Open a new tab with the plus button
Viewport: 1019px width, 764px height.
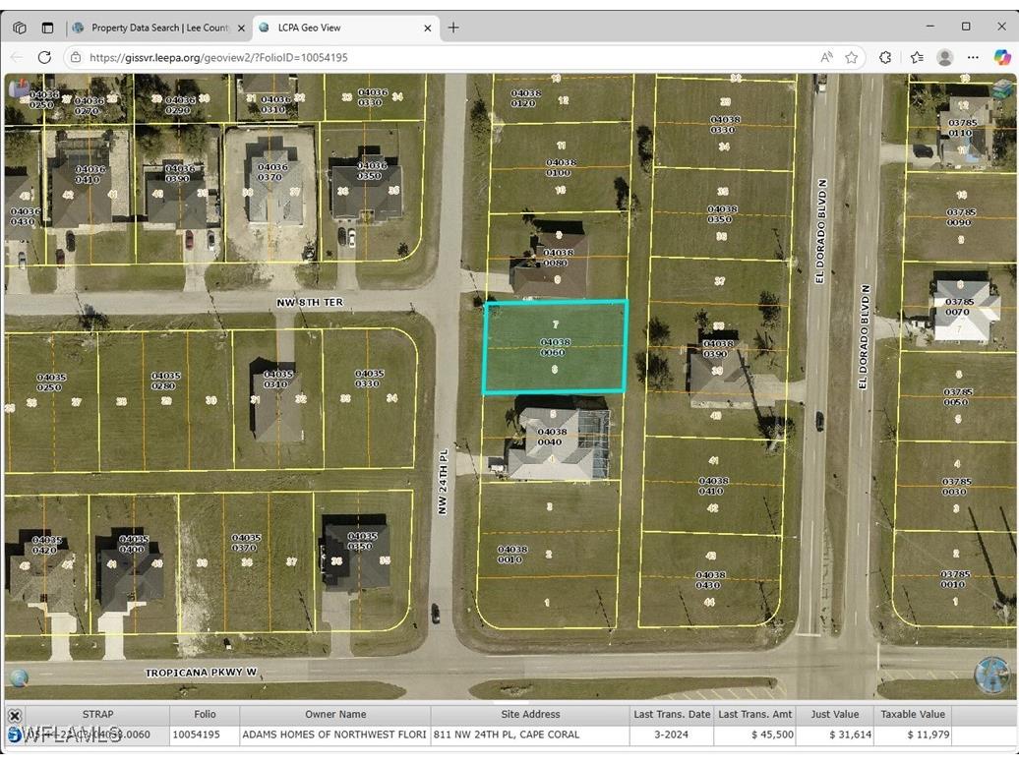tap(453, 28)
